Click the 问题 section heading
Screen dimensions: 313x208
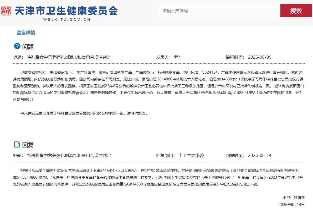pyautogui.click(x=28, y=47)
